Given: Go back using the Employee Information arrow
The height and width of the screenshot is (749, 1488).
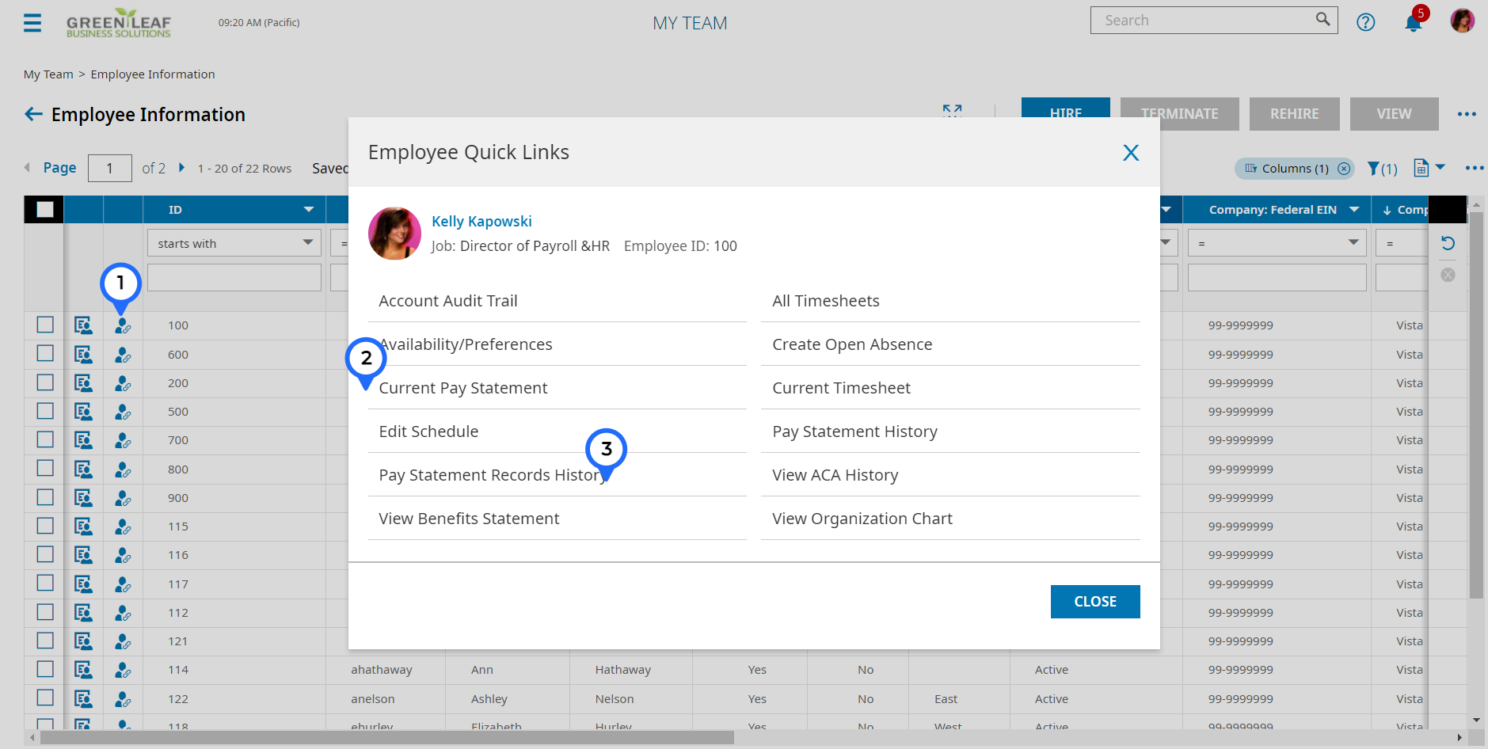Looking at the screenshot, I should click(33, 114).
